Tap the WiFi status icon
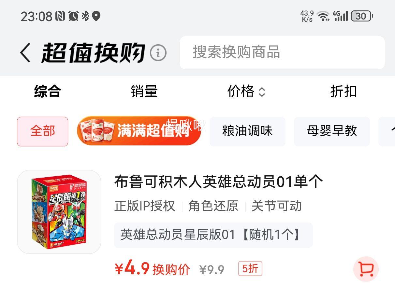This screenshot has height=283, width=395. 323,16
